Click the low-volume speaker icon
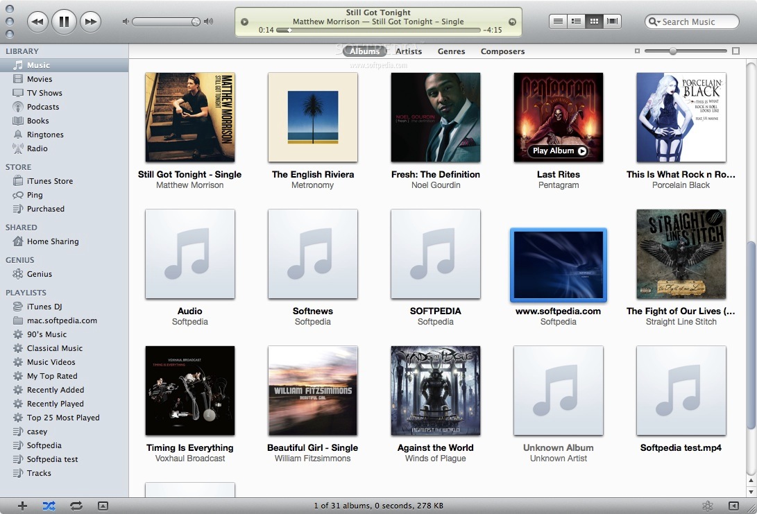 point(126,22)
